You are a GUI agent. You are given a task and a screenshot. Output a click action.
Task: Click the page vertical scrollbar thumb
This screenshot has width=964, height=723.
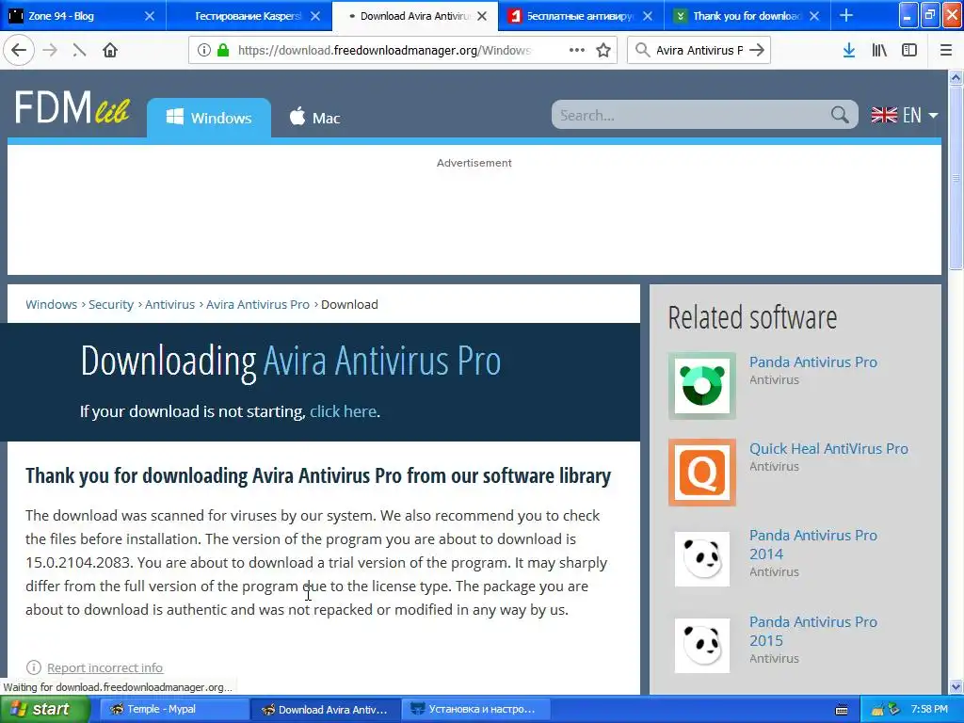[x=956, y=178]
